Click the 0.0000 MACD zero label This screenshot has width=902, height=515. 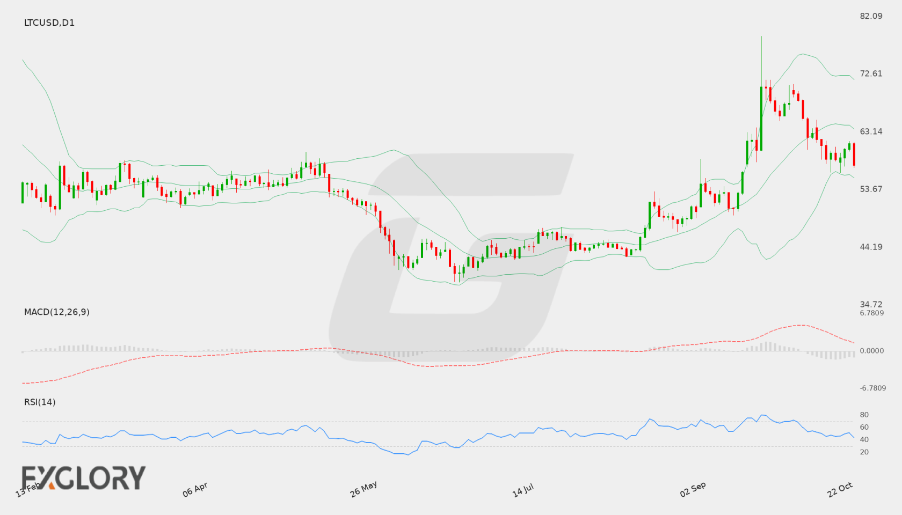[x=871, y=350]
